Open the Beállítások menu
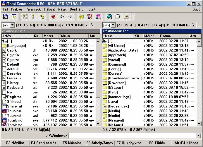Screen dimensions: 203x147 [78, 9]
